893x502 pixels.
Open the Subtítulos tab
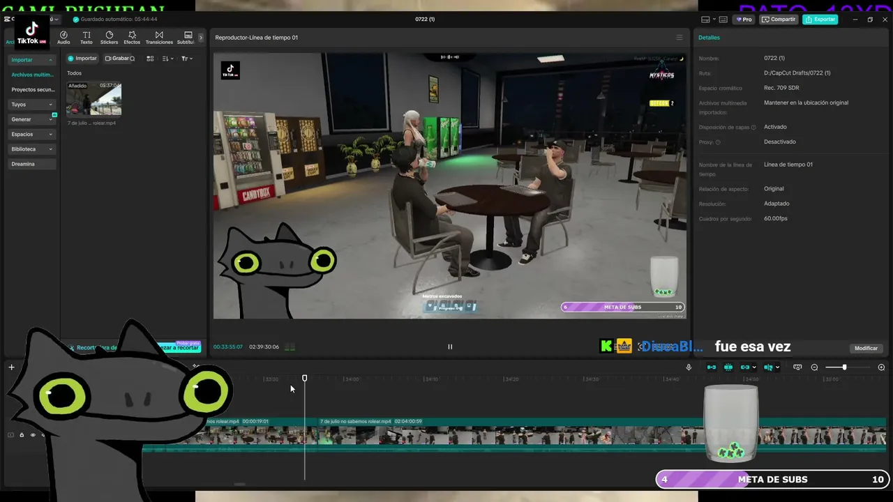coord(187,38)
